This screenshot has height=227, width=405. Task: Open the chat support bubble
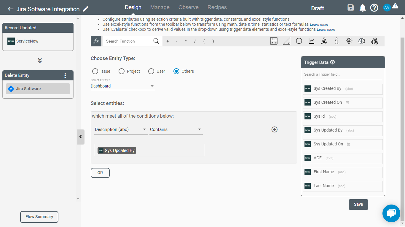click(x=391, y=213)
